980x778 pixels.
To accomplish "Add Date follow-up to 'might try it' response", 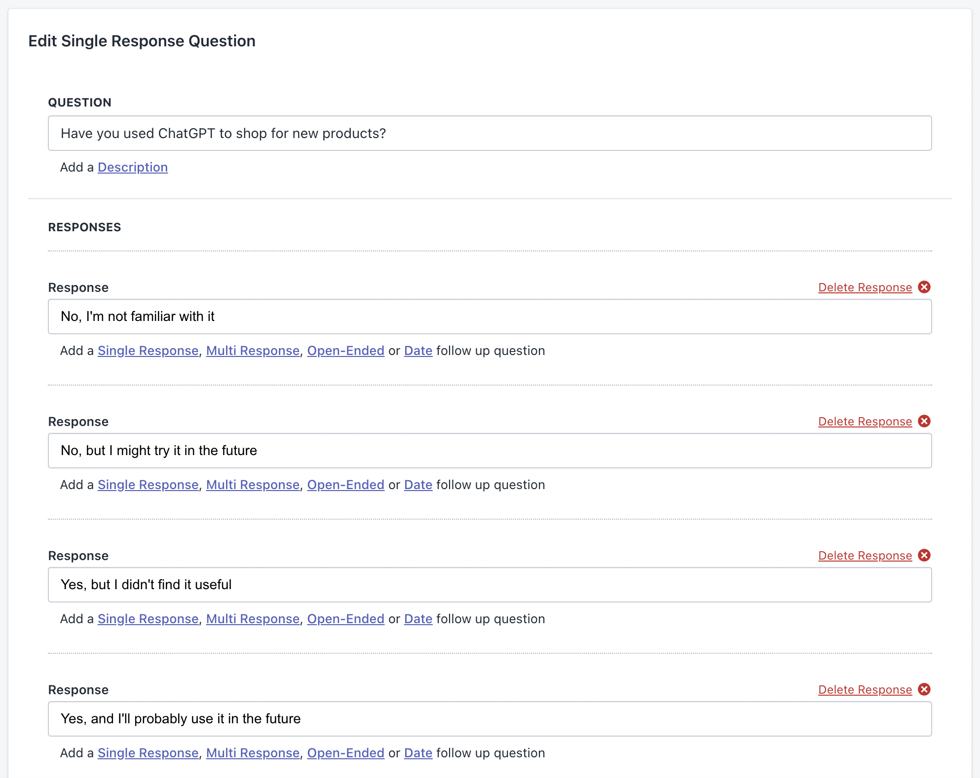I will pos(418,485).
